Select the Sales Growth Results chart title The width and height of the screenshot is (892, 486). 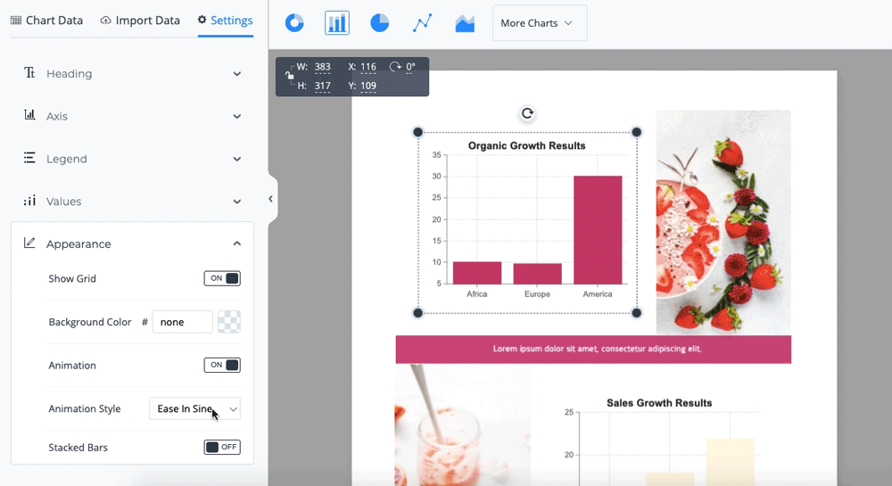(x=659, y=403)
